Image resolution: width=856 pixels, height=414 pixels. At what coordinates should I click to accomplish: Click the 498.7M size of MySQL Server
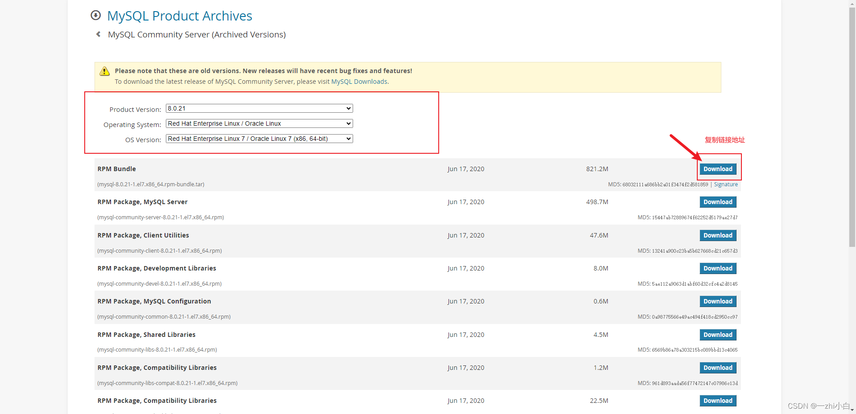[x=597, y=202]
